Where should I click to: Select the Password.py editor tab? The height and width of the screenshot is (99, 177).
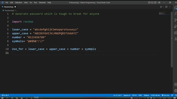[9, 7]
